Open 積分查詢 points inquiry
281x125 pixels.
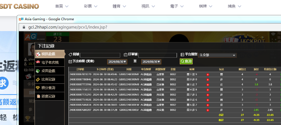click(48, 88)
